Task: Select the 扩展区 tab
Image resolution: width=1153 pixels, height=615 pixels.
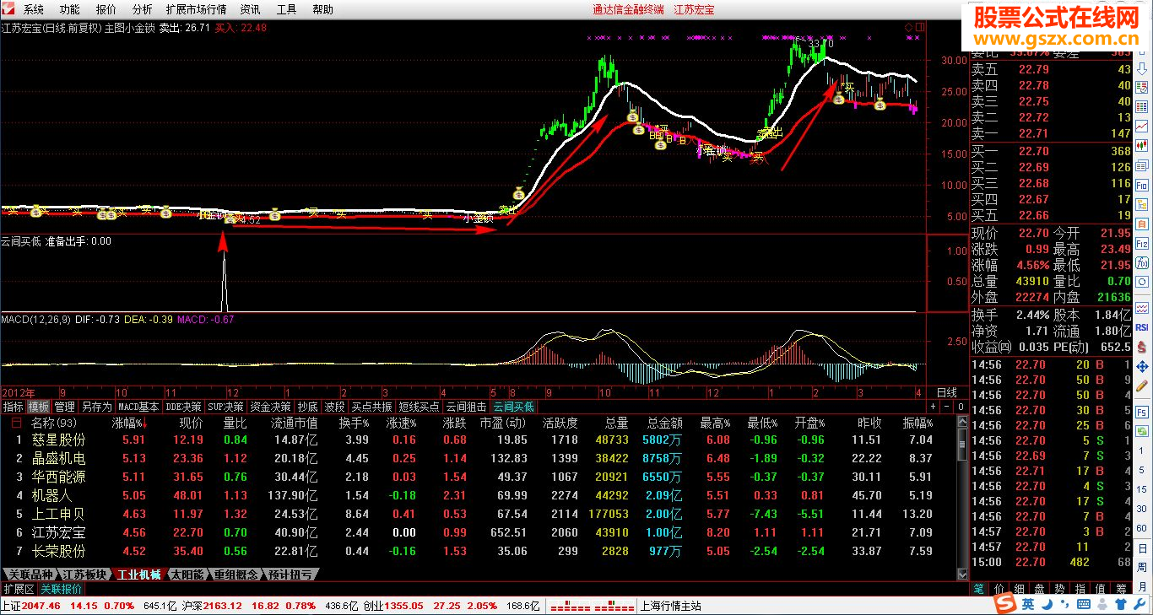Action: coord(19,589)
